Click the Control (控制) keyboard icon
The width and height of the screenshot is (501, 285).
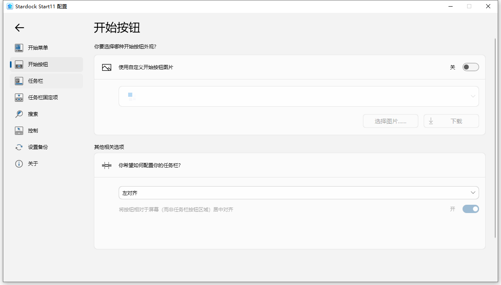(19, 130)
